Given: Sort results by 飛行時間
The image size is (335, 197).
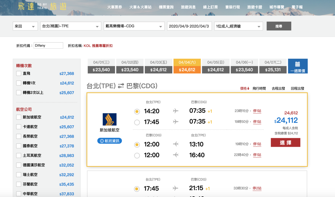Looking at the screenshot, I should point(259,88).
